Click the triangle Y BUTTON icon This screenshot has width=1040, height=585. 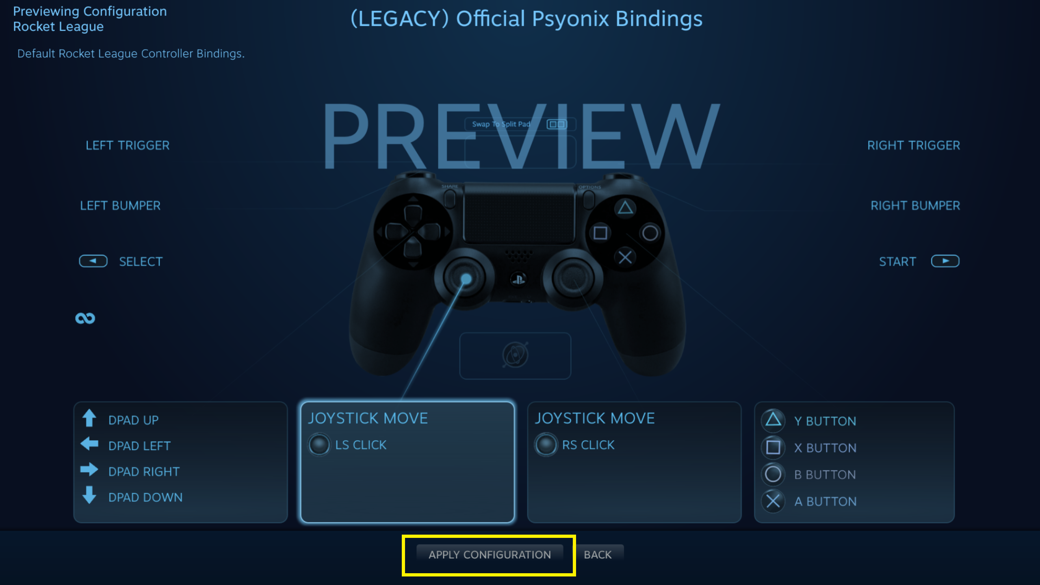[x=773, y=420]
